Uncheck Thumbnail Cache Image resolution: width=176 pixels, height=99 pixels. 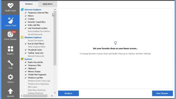coord(26,50)
